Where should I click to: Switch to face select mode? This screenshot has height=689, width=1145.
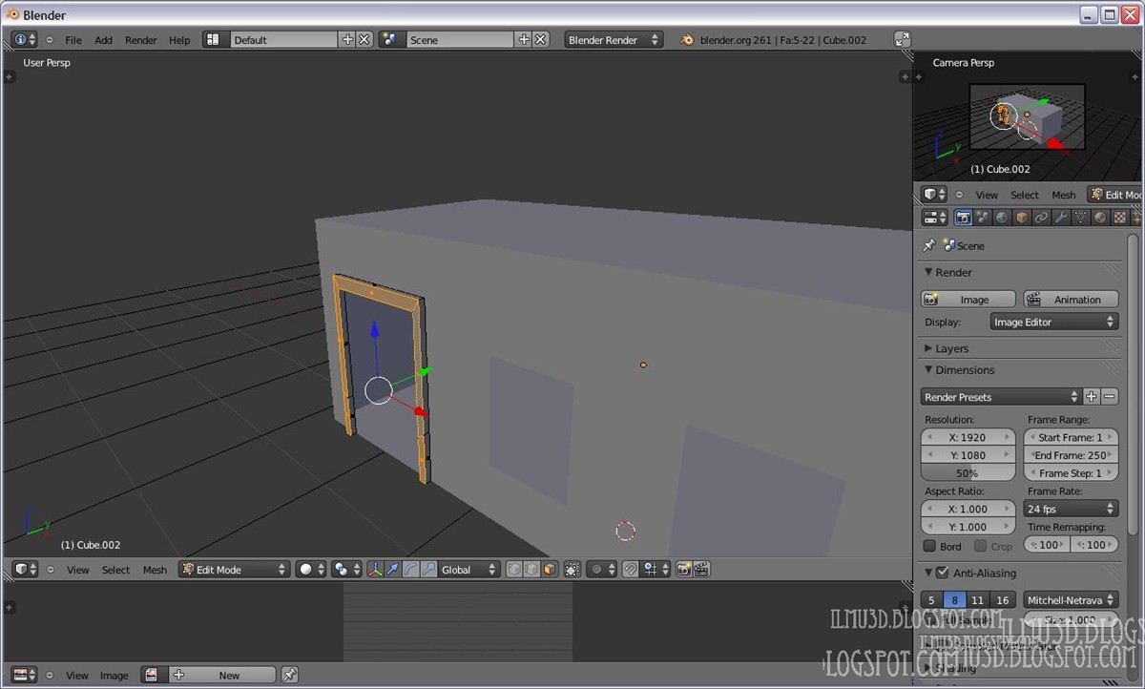click(549, 570)
